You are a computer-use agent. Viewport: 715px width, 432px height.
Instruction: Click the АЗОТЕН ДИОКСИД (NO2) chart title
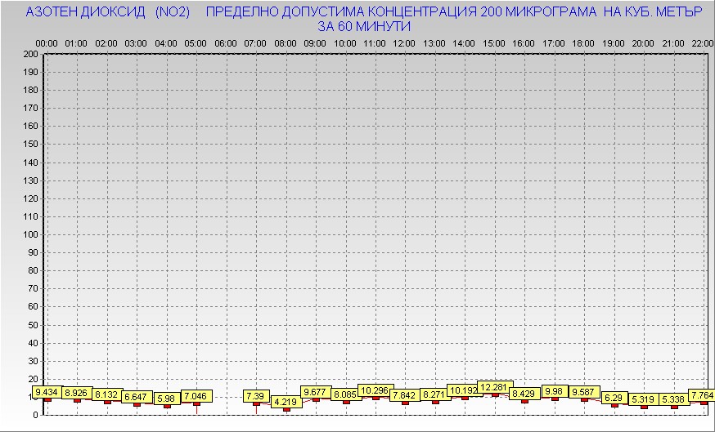coord(108,12)
